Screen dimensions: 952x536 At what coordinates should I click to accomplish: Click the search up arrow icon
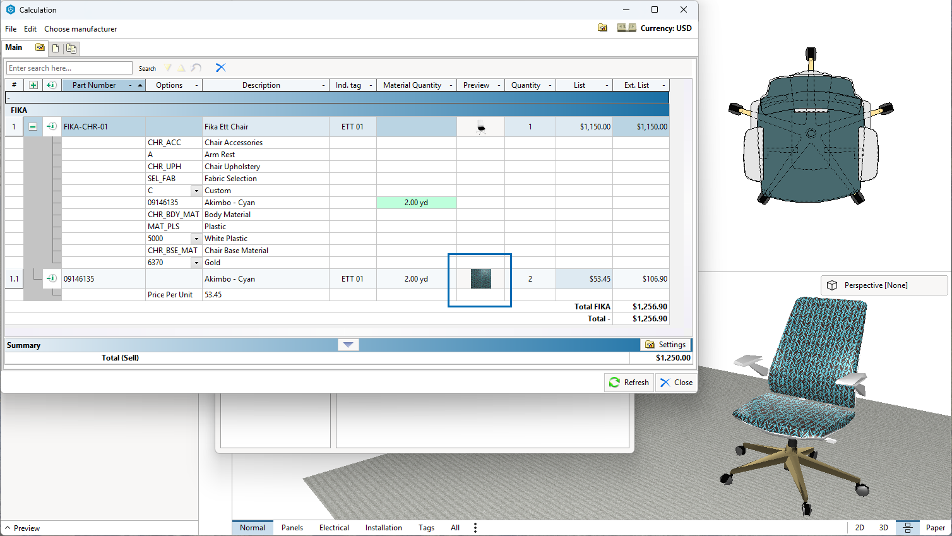coord(181,68)
